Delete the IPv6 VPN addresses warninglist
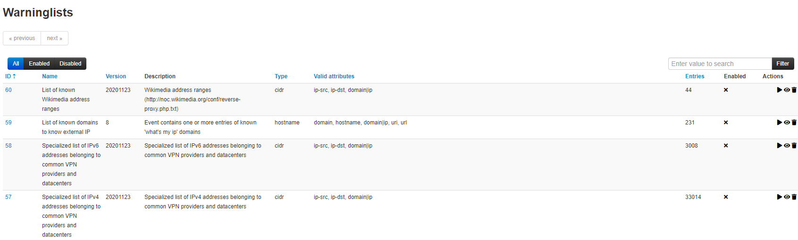The height and width of the screenshot is (240, 798). coord(794,146)
